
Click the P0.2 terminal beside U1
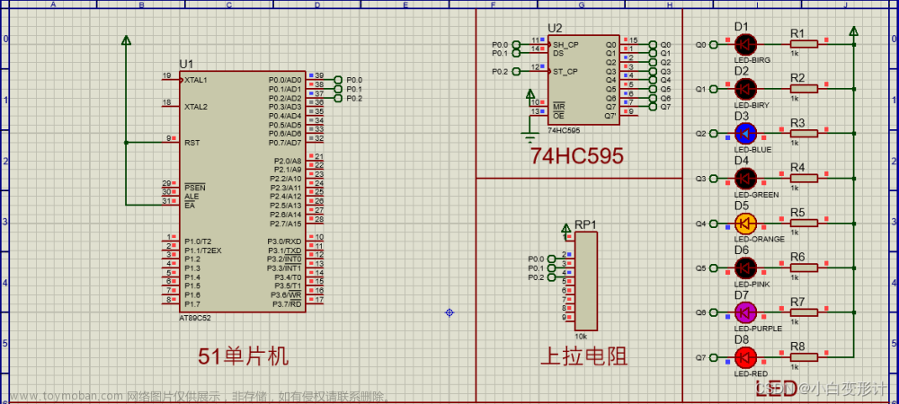pyautogui.click(x=337, y=99)
